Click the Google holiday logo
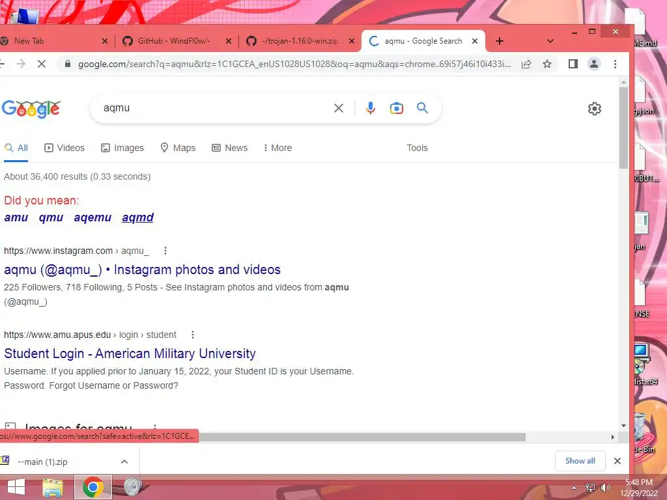This screenshot has width=667, height=500. pos(31,109)
